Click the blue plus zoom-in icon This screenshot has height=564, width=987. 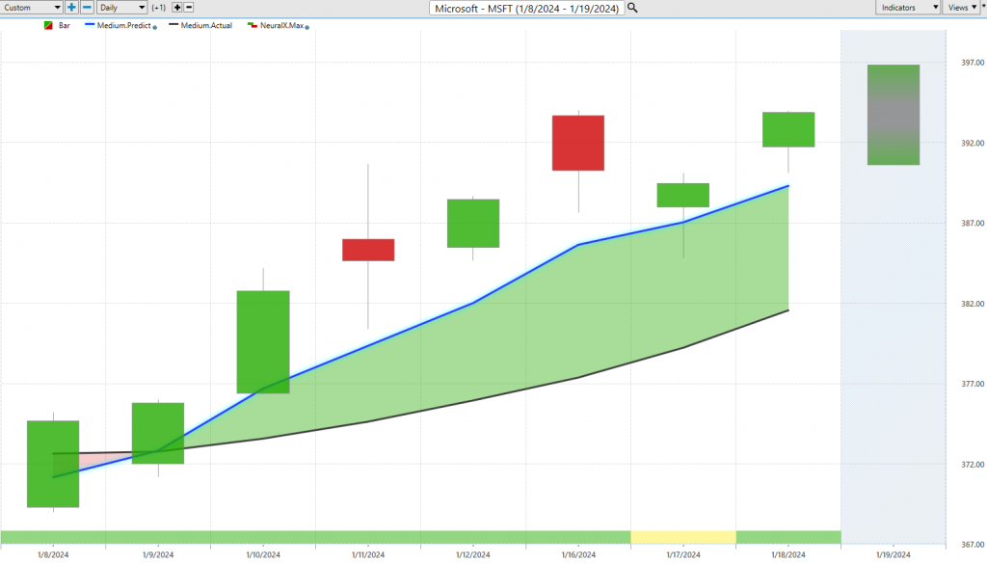71,7
